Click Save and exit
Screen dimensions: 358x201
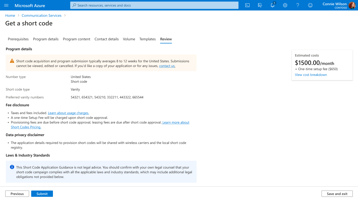(x=337, y=194)
